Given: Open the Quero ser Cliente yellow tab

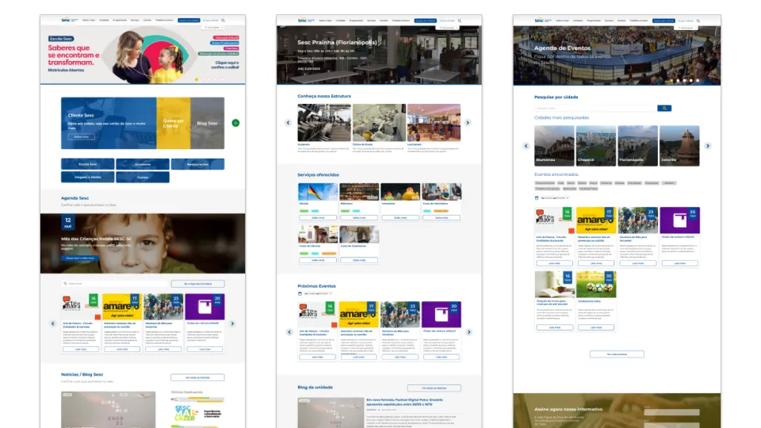Looking at the screenshot, I should [173, 124].
